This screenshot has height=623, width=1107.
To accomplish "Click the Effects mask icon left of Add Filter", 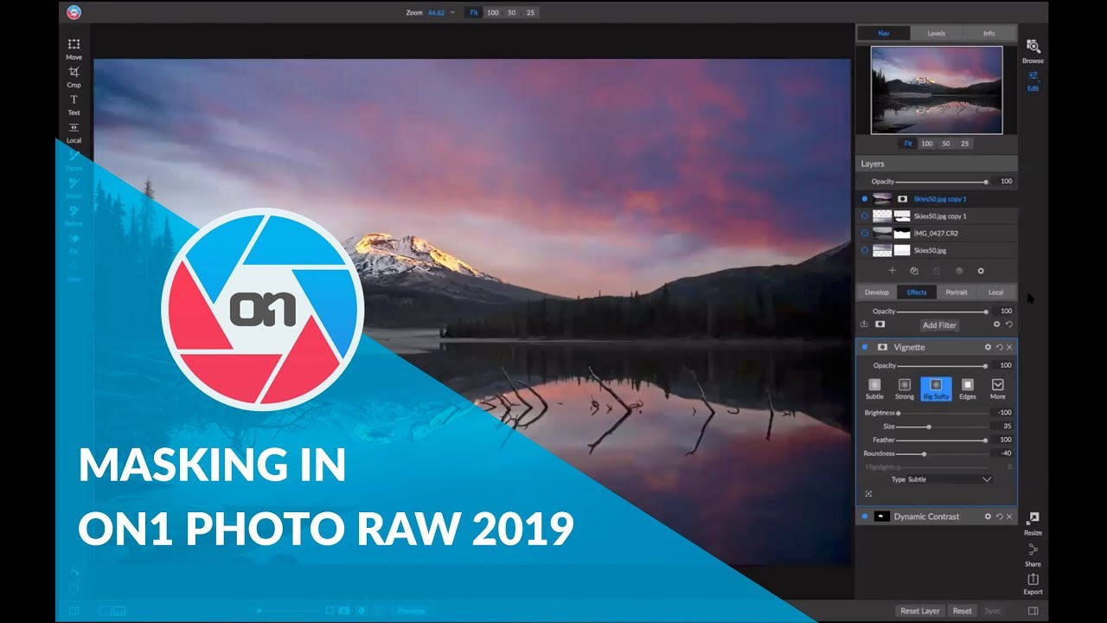I will click(x=880, y=324).
